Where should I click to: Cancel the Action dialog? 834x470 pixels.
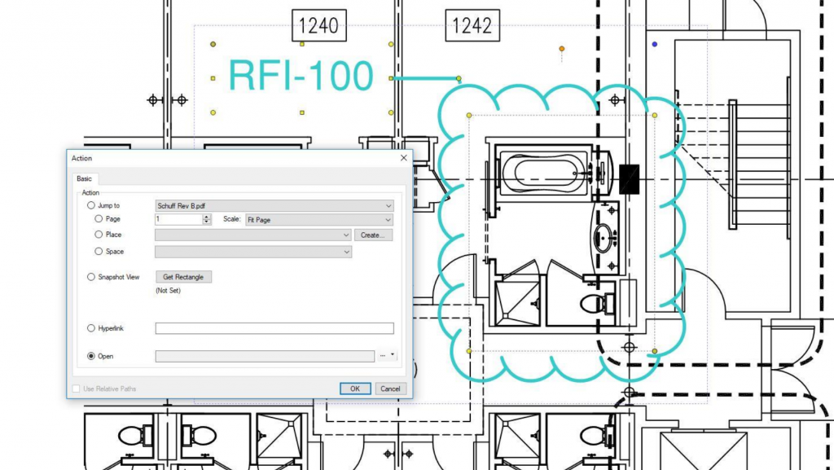390,389
